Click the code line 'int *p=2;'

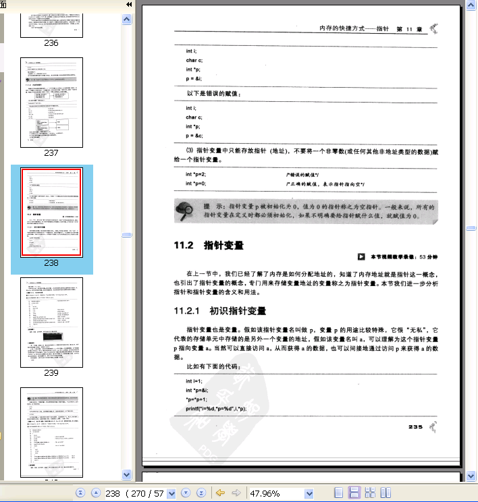196,175
